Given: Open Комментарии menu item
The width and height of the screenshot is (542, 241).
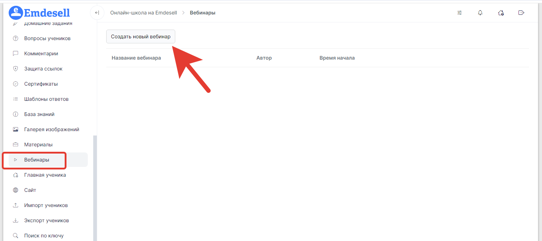Looking at the screenshot, I should [x=41, y=53].
